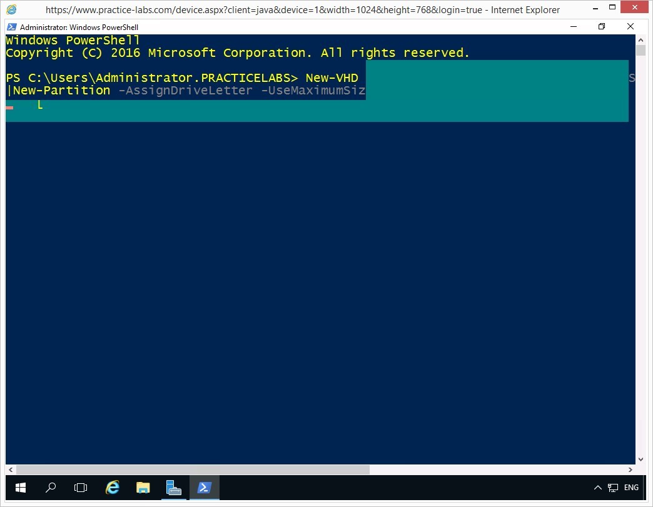Open the Windows Start menu

click(x=21, y=488)
